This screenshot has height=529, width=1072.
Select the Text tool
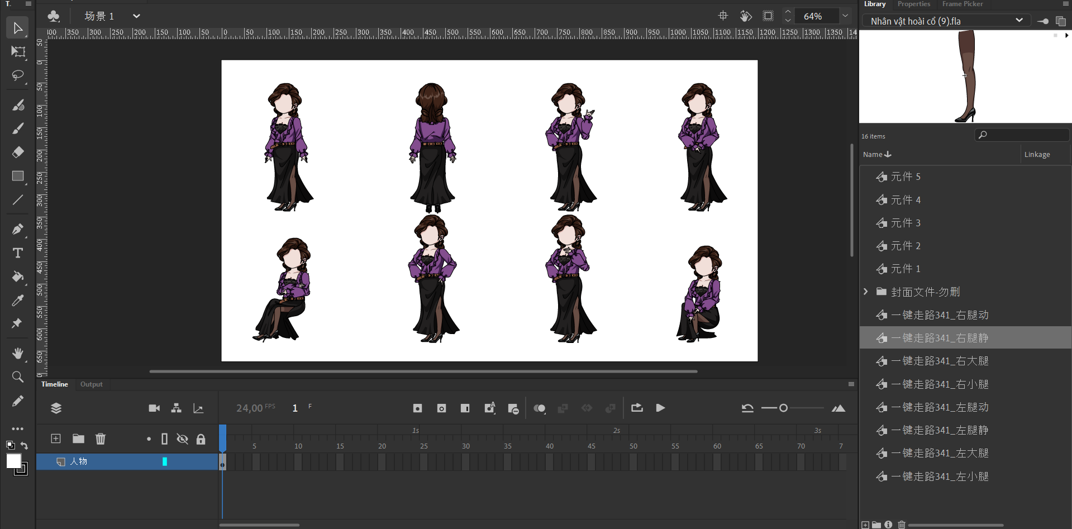(18, 253)
